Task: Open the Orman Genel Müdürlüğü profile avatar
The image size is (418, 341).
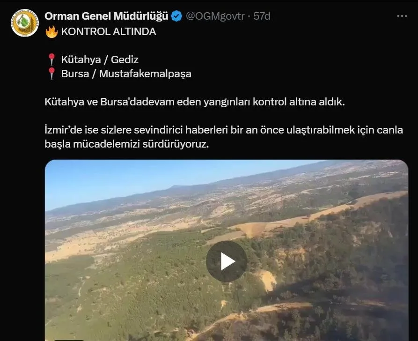Action: (x=25, y=23)
